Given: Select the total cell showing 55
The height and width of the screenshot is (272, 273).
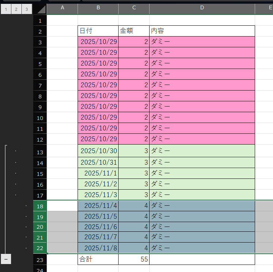Looking at the screenshot, I should 134,259.
